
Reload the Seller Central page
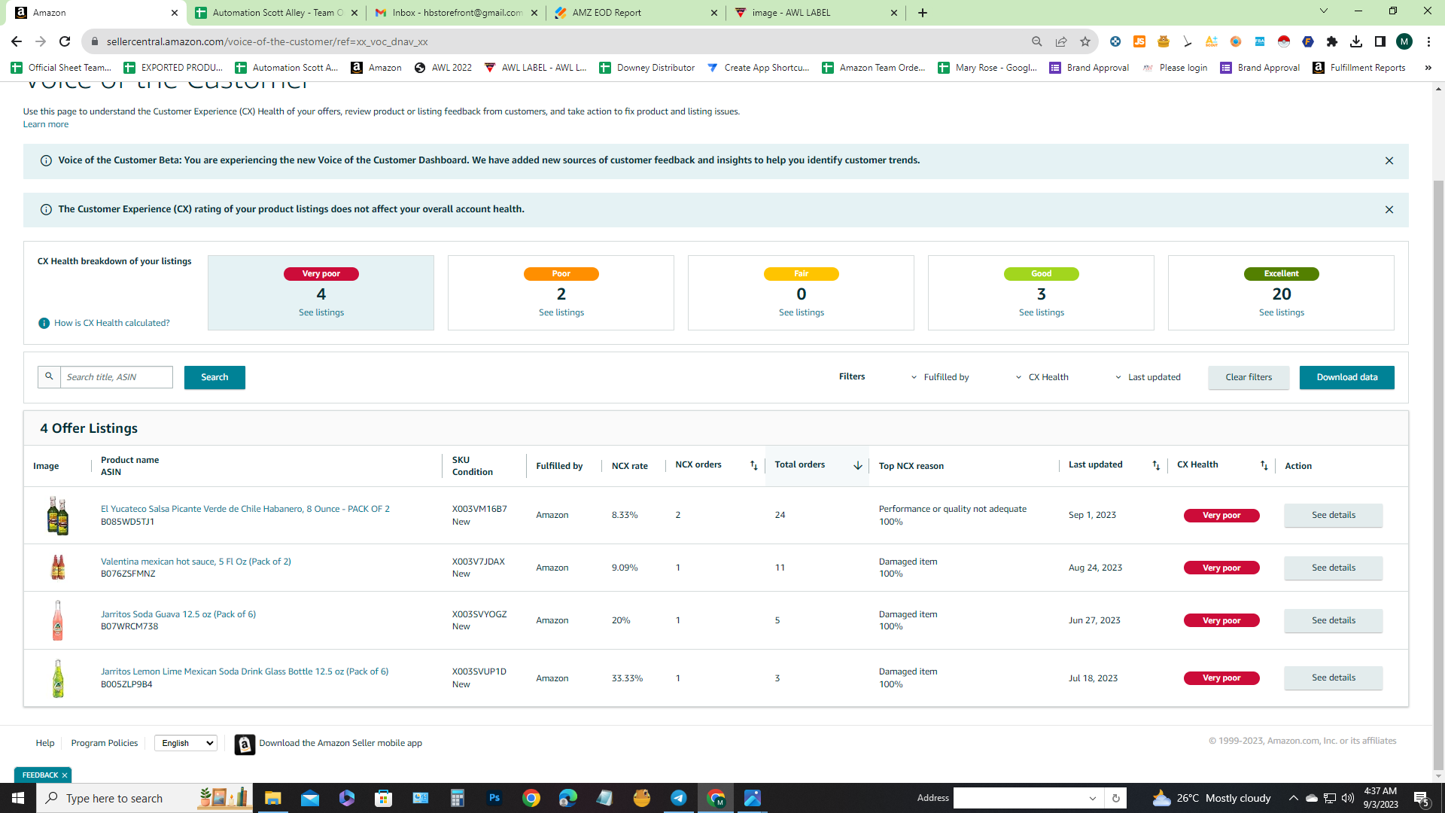[65, 41]
